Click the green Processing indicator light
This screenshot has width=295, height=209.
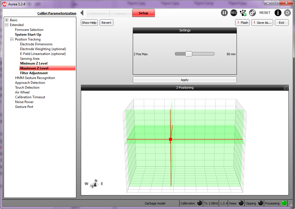pos(284,203)
